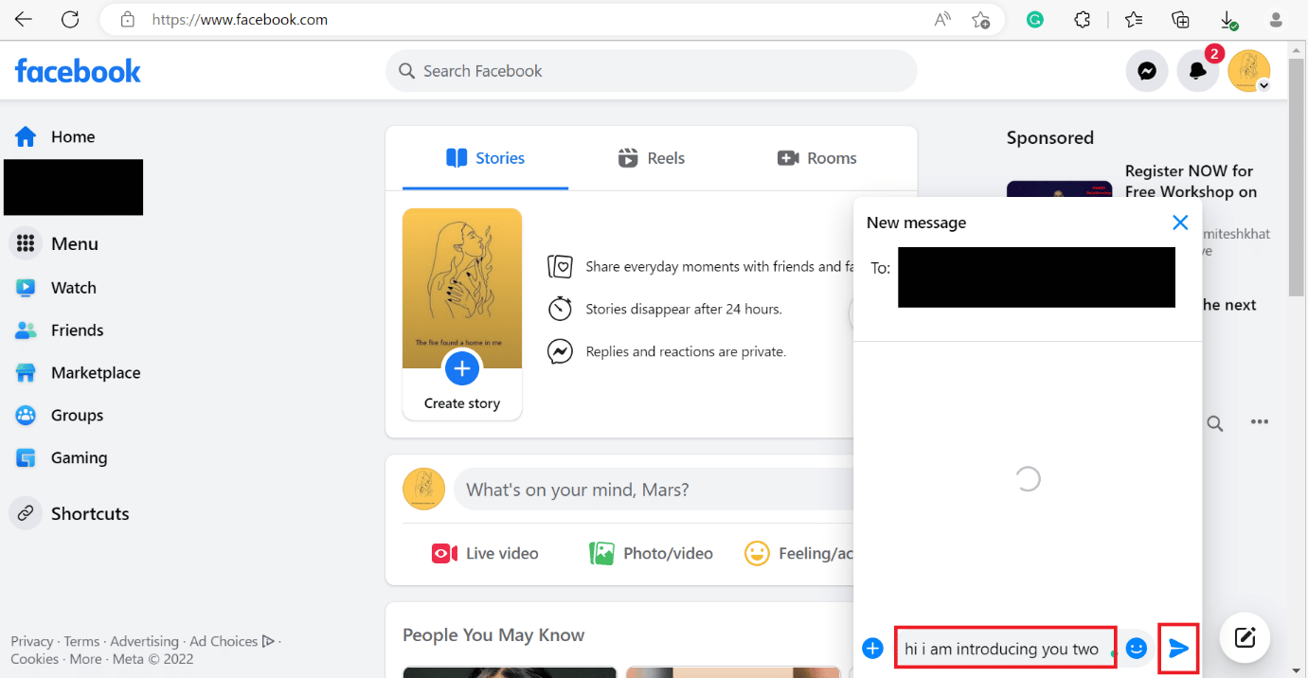
Task: Add page to favorites star icon
Action: (981, 20)
